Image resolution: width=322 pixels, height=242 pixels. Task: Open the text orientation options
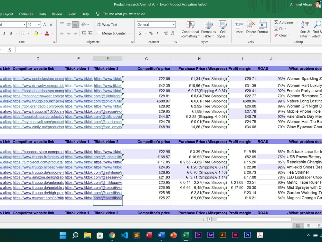click(84, 25)
